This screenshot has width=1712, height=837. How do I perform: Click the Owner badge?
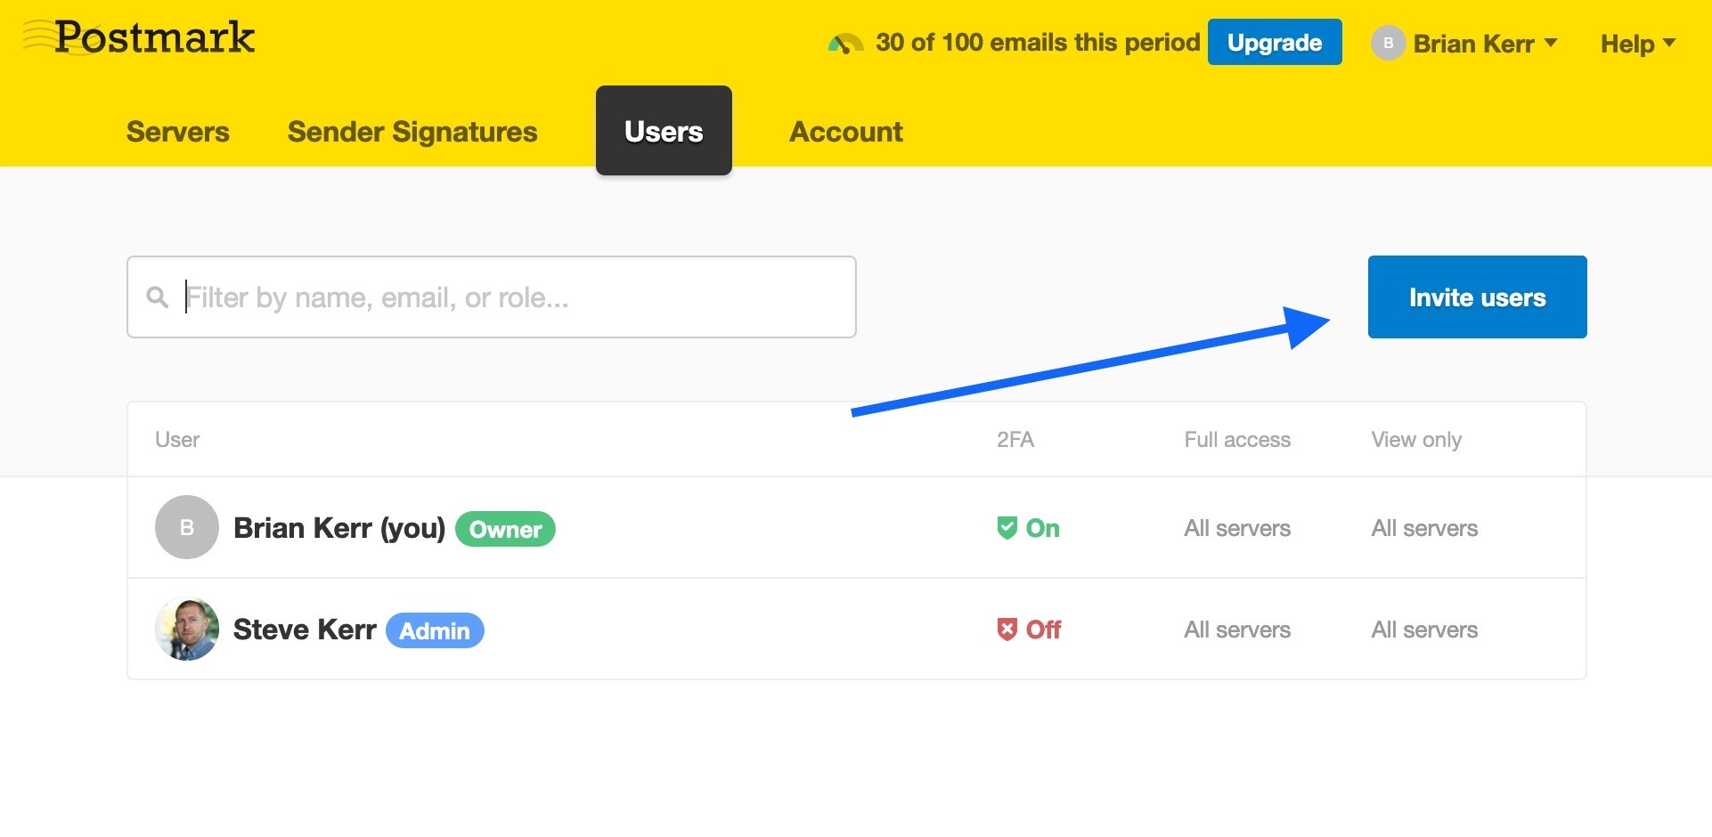(505, 529)
